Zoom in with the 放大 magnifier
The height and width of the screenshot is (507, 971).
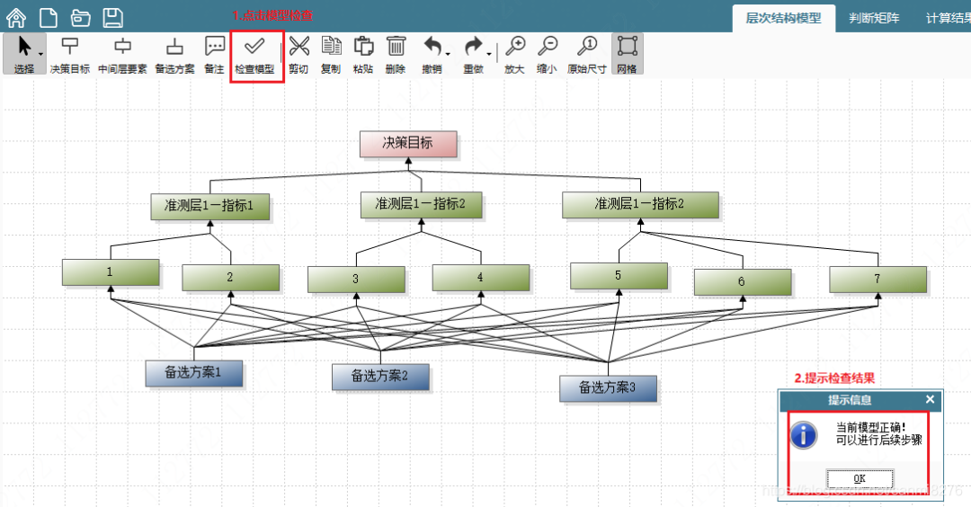[x=514, y=55]
